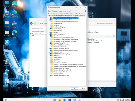
Task: Expand the Legacy Components node
Action: pos(49,34)
